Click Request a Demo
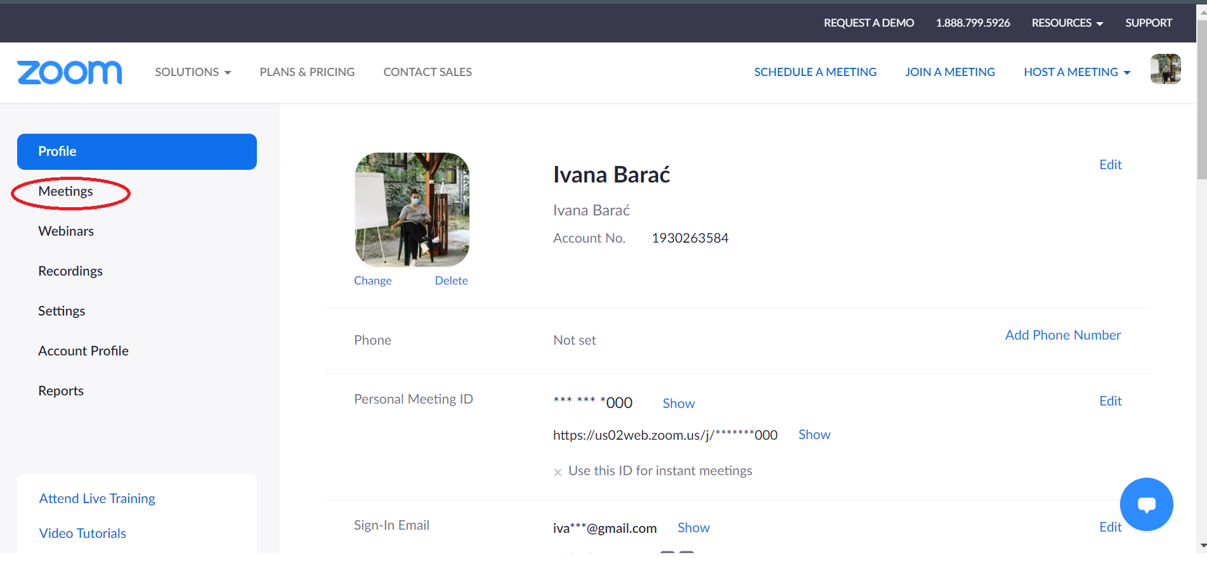The width and height of the screenshot is (1207, 562). pyautogui.click(x=869, y=23)
